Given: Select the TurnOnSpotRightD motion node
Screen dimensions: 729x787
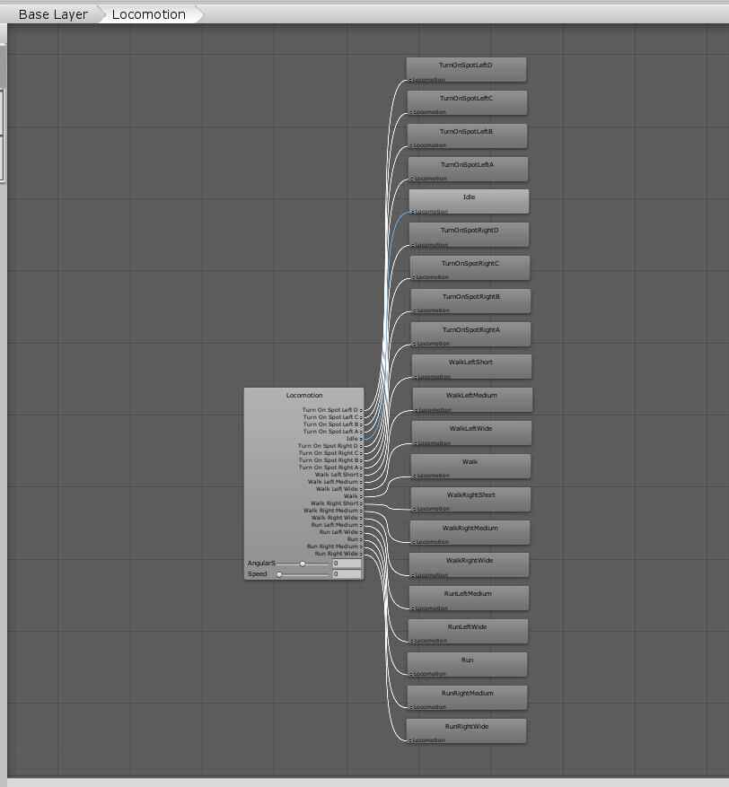Looking at the screenshot, I should coord(469,235).
